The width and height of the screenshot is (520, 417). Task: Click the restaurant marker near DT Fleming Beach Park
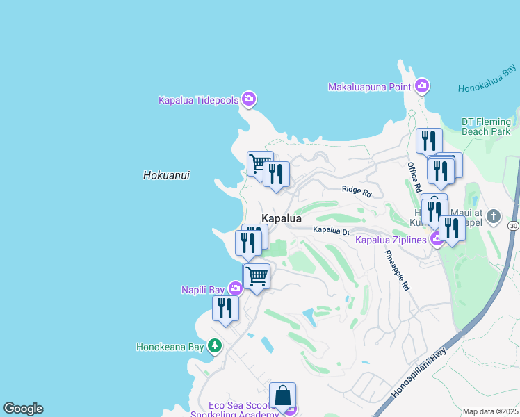[429, 141]
